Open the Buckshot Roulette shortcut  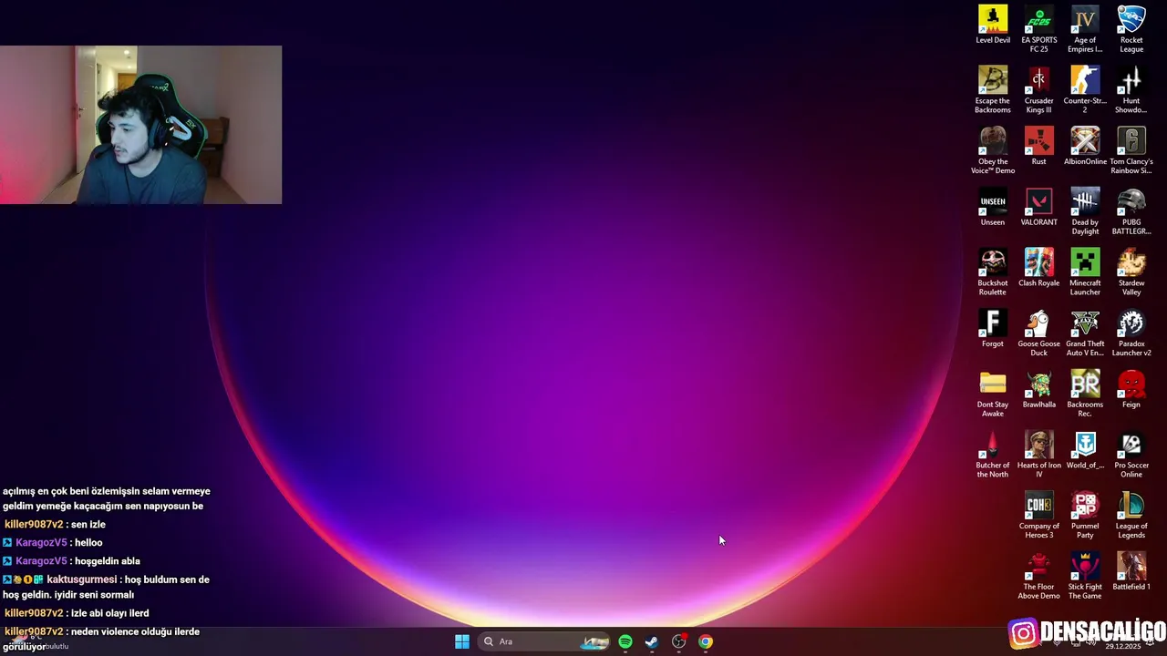click(993, 272)
